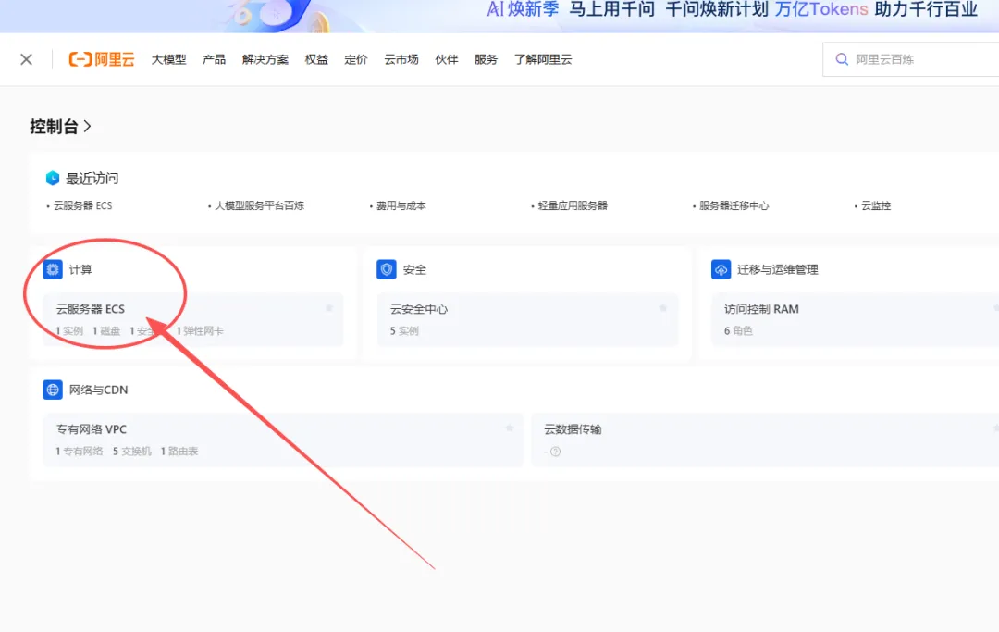999x632 pixels.
Task: Open recent 服务器迁移中心 link
Action: [x=734, y=205]
